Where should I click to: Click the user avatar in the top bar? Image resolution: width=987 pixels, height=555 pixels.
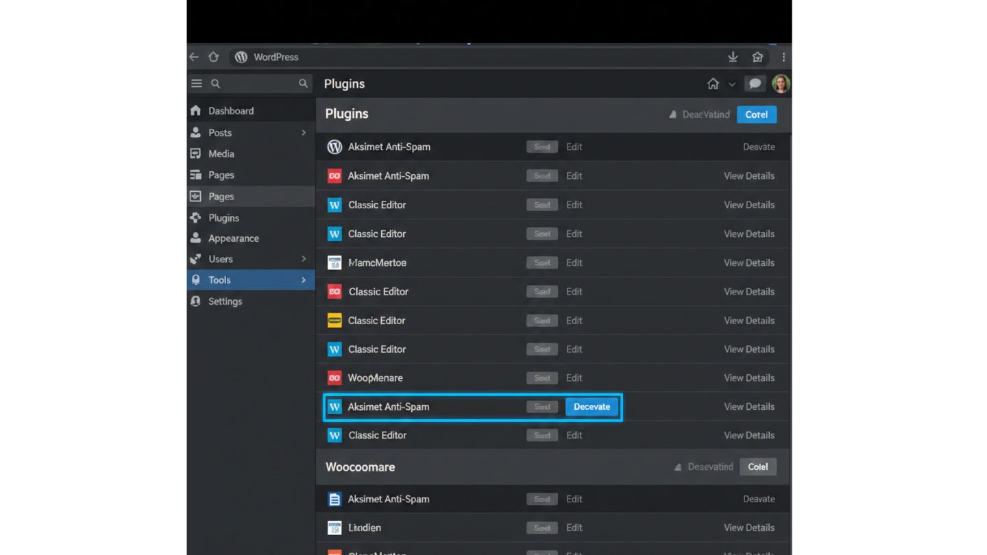(781, 84)
